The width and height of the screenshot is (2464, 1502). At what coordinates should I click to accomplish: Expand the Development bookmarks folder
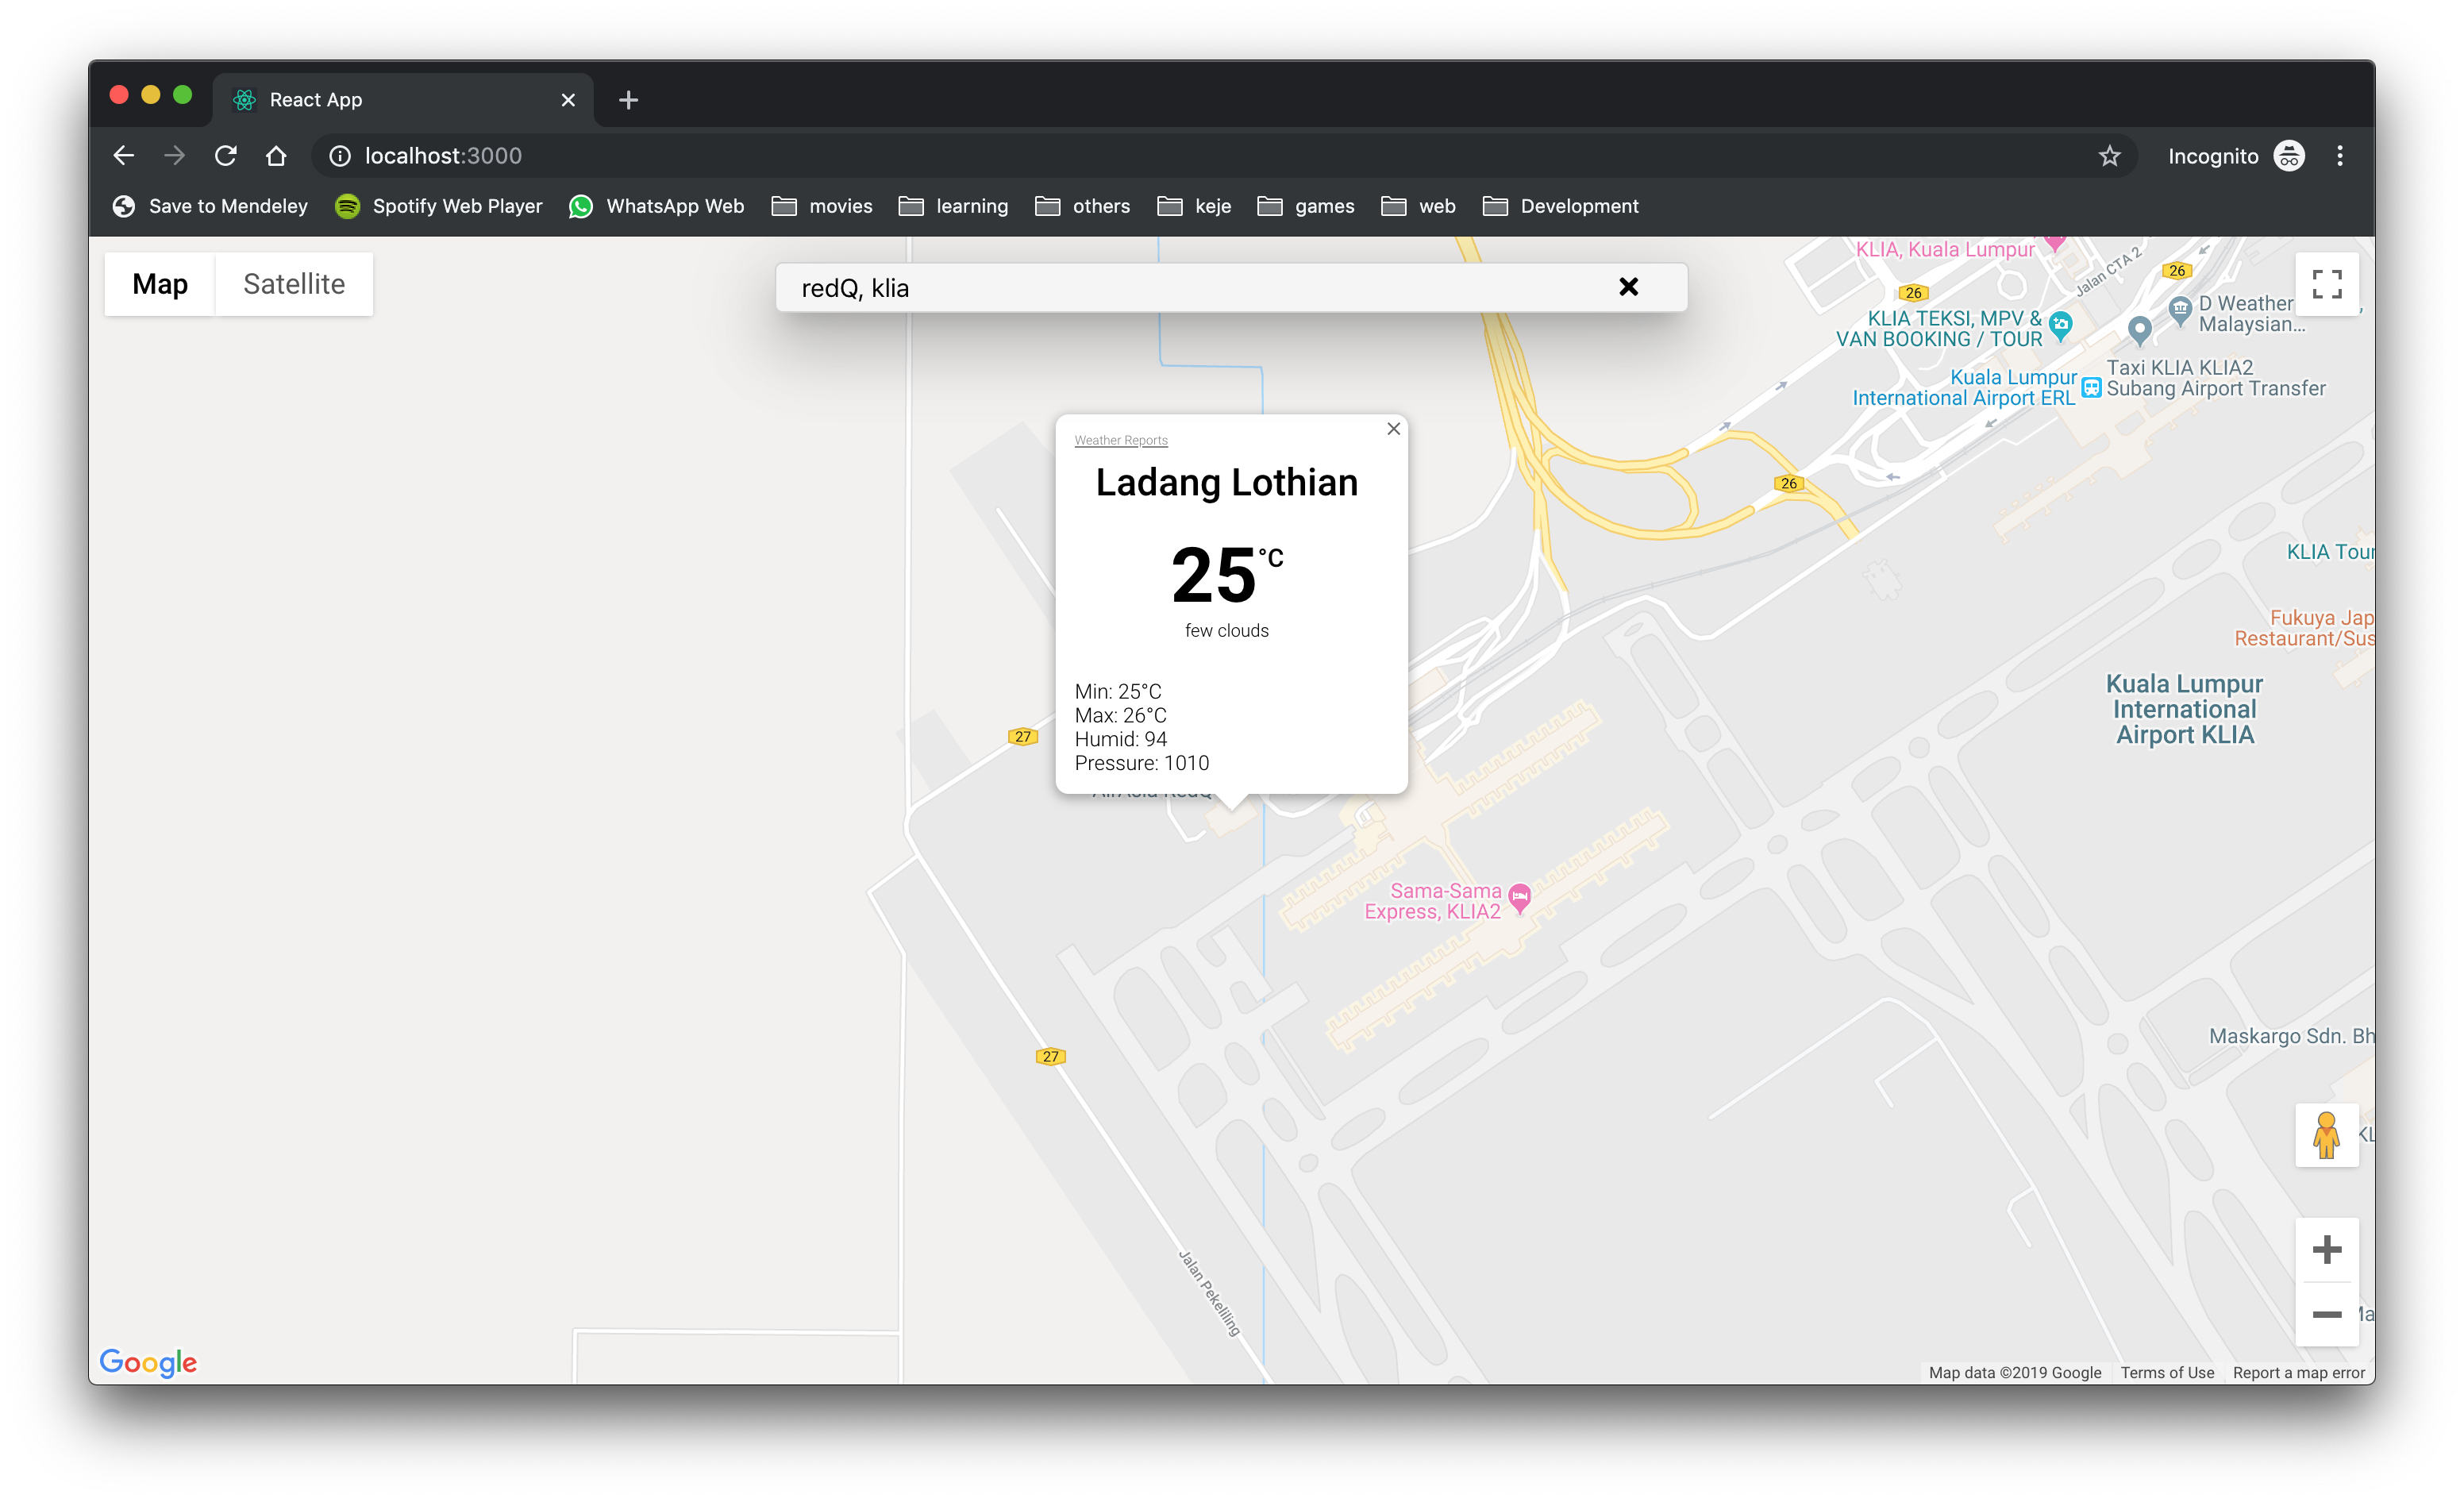(1560, 206)
